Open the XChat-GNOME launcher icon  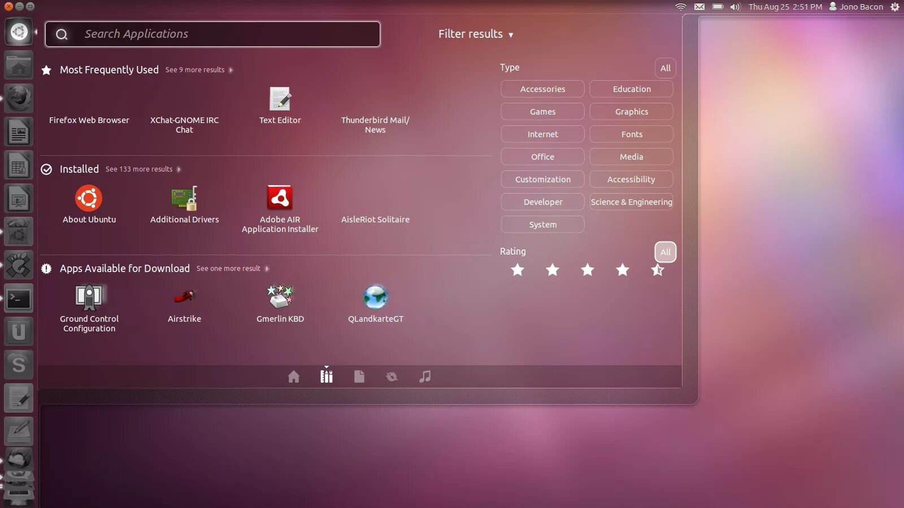pos(19,265)
